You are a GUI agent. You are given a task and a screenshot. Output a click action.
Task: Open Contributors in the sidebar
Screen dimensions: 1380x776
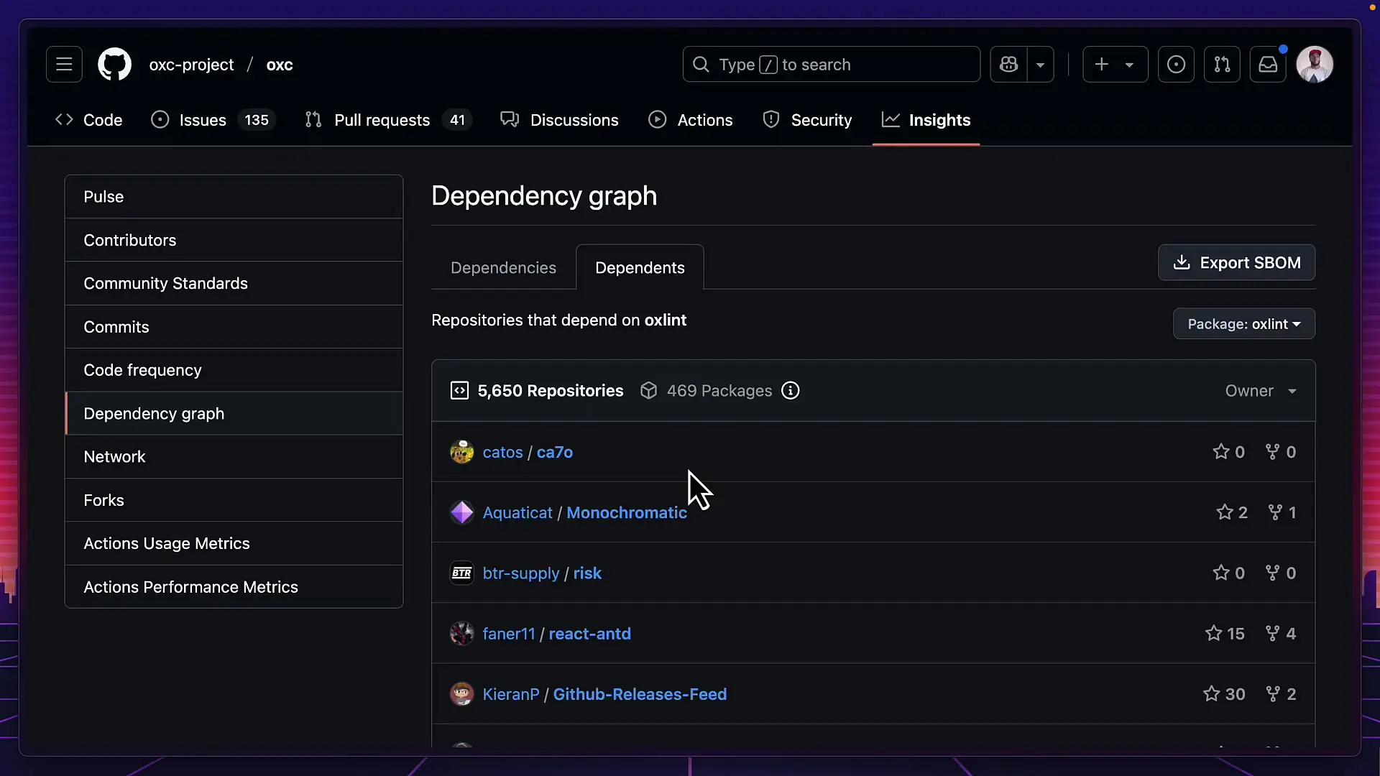click(x=234, y=240)
